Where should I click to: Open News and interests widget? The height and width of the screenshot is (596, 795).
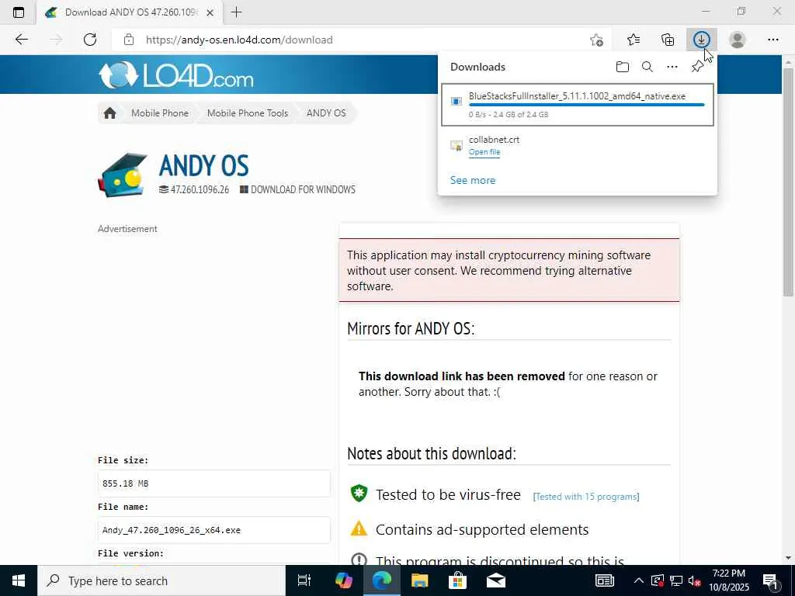[x=604, y=580]
